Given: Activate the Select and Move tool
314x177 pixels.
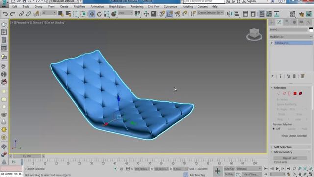Looking at the screenshot, I should coord(92,14).
